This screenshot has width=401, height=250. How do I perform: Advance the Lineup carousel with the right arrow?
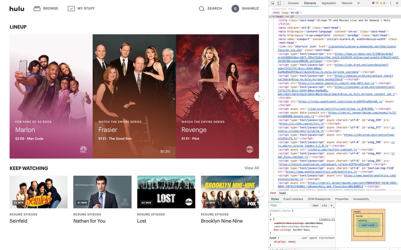(259, 97)
